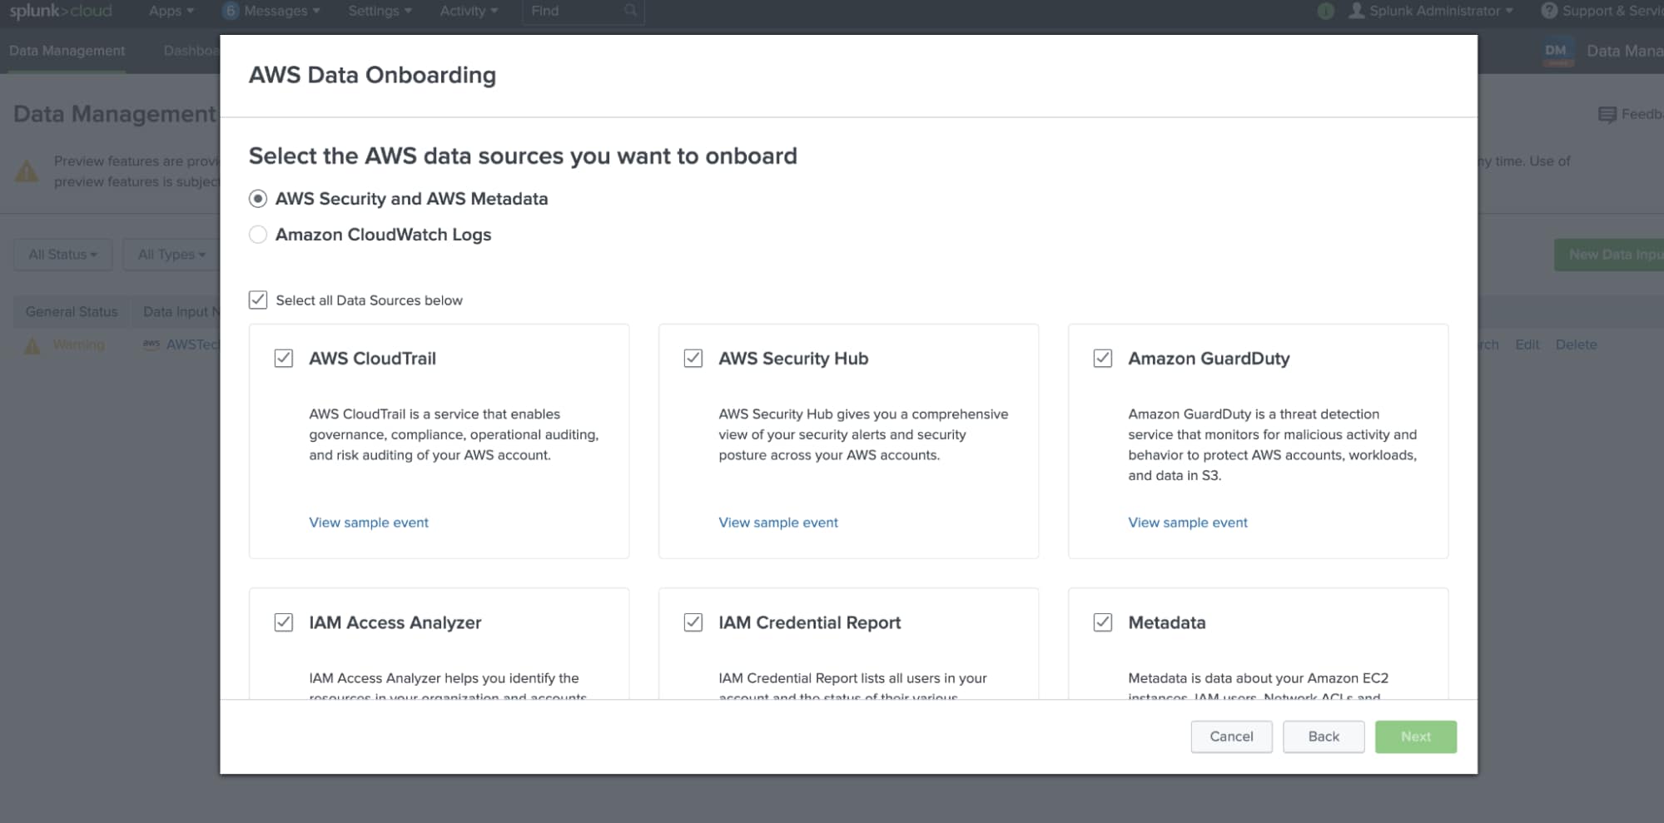Click the Delete link in the table row
This screenshot has height=823, width=1664.
point(1576,345)
